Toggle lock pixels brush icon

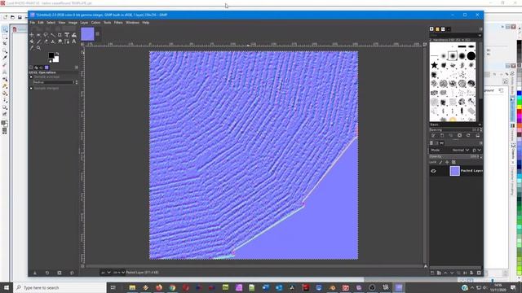[440, 163]
